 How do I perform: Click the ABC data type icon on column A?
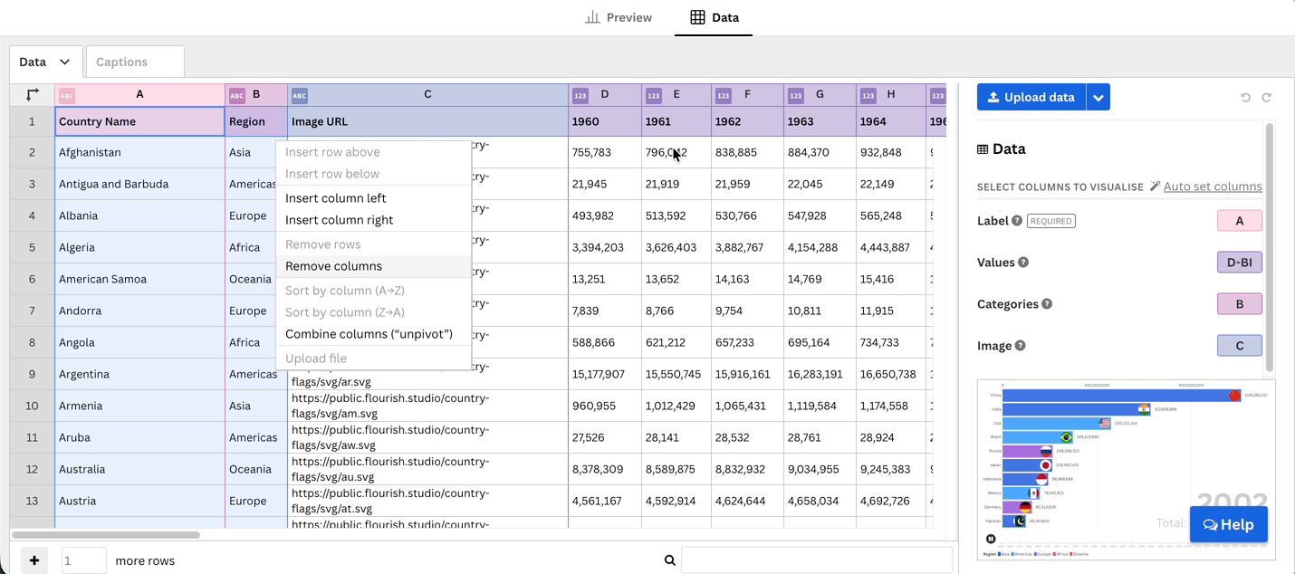(67, 95)
